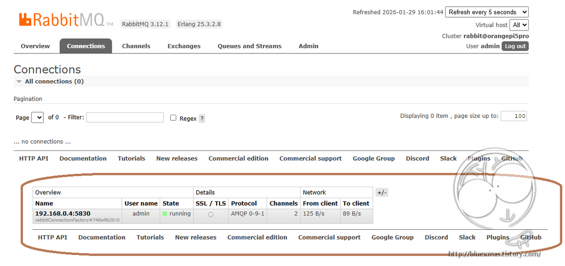Sort table by User name column
Image resolution: width=565 pixels, height=266 pixels.
coord(141,203)
